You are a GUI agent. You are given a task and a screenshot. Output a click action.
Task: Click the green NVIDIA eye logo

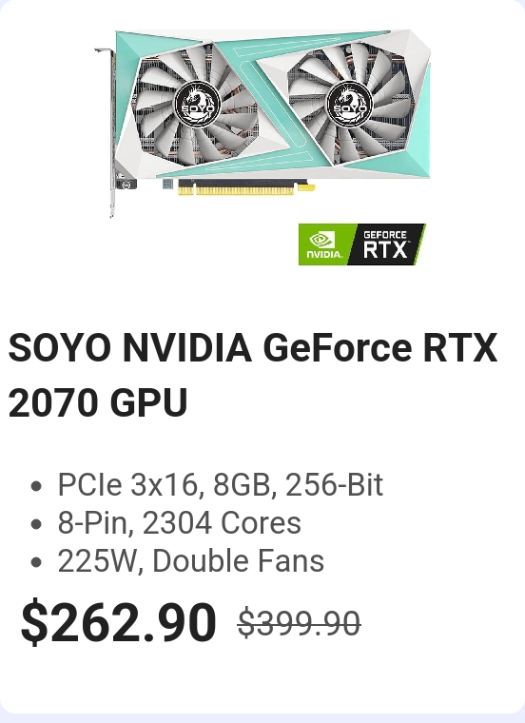tap(321, 240)
